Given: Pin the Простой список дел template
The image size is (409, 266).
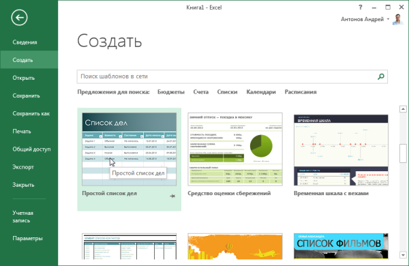Looking at the screenshot, I should [x=172, y=196].
